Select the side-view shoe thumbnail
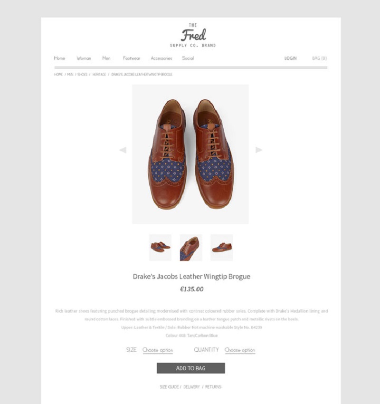Viewport: 380px width, 404px height. tap(222, 248)
